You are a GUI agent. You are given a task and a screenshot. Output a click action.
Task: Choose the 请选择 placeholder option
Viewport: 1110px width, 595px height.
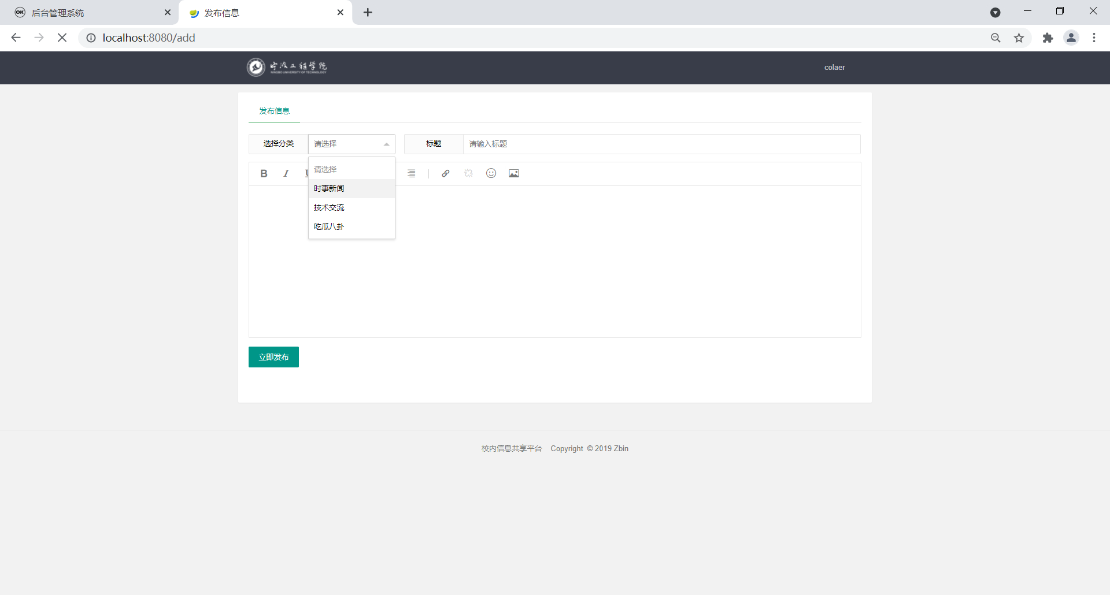pos(351,169)
